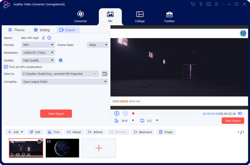Open the feedback chat icon
Screen dimensions: 250x165
point(208,4)
